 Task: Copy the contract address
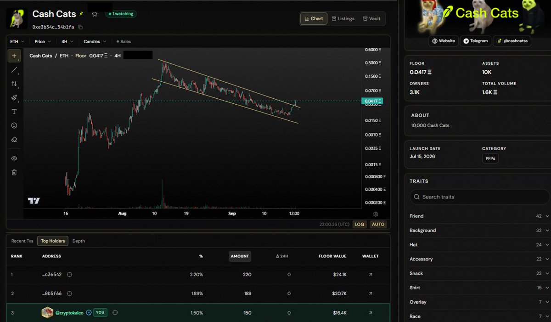click(x=80, y=27)
